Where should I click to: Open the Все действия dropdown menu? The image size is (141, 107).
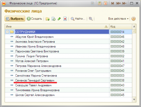pos(118,19)
